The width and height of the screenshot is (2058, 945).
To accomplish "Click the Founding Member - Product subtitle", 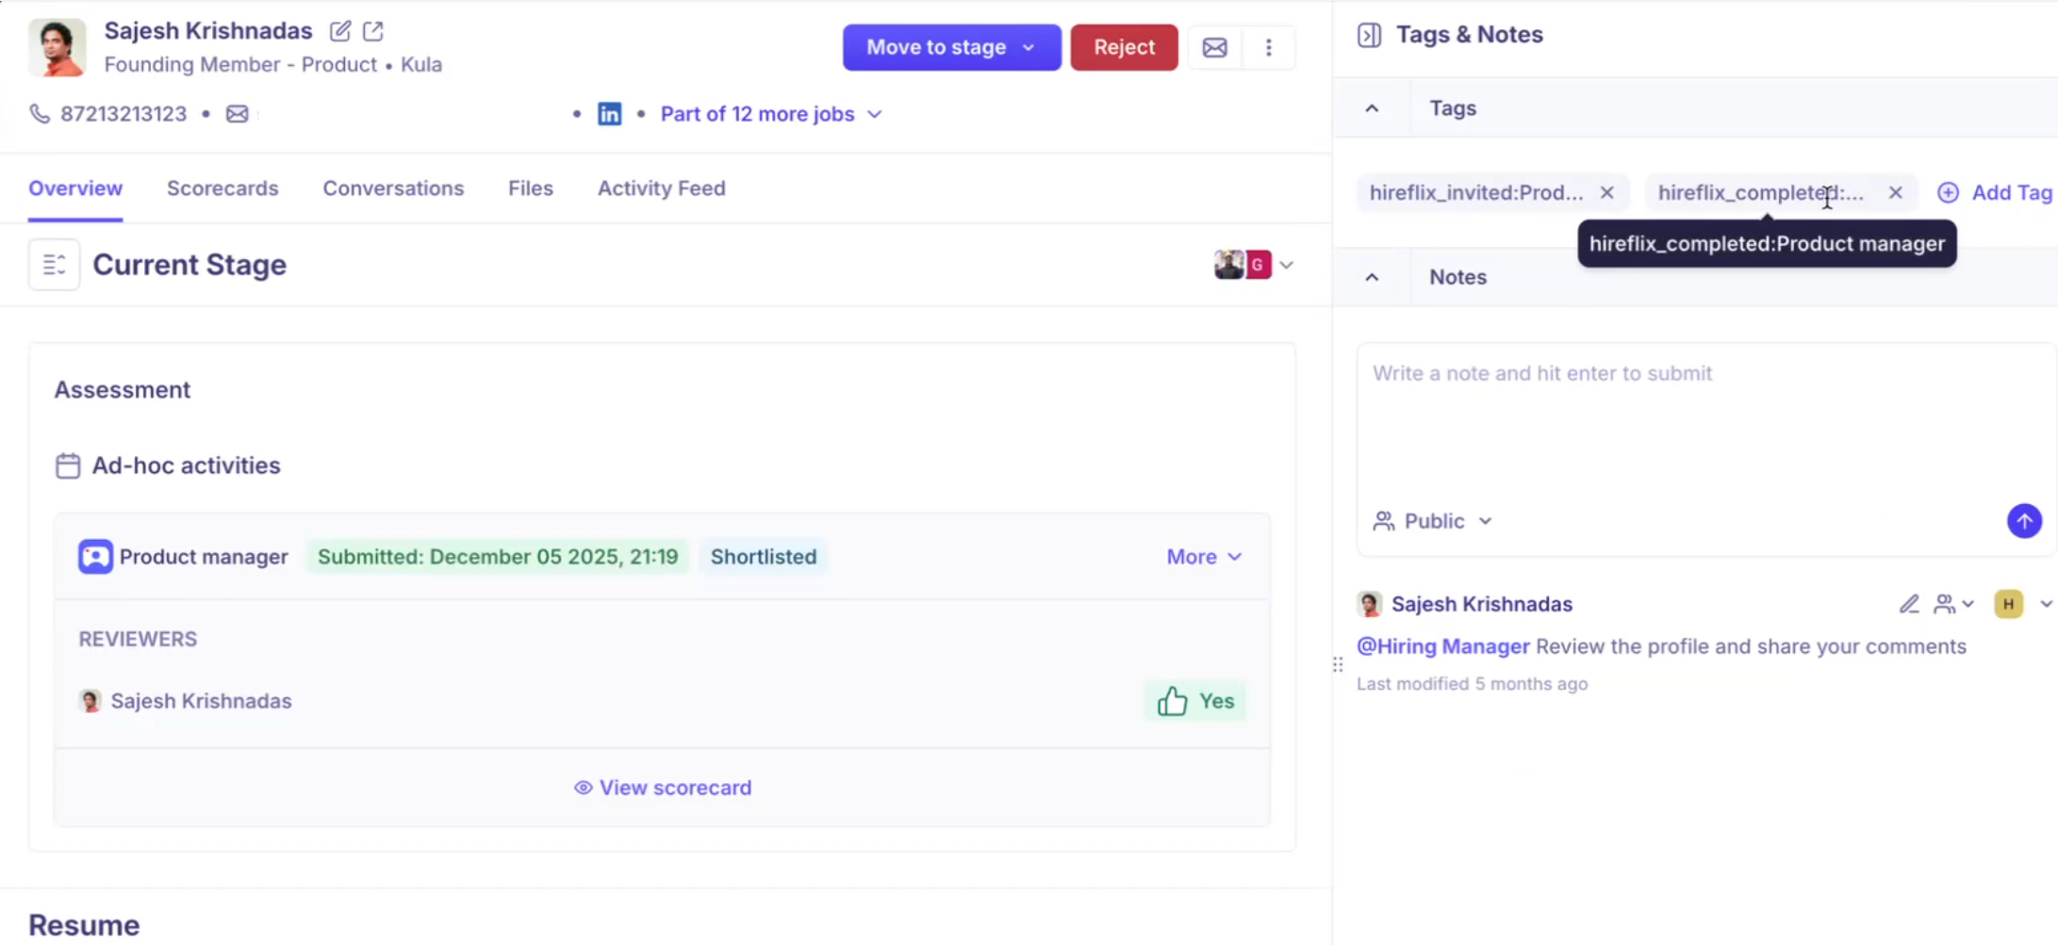I will (x=240, y=65).
